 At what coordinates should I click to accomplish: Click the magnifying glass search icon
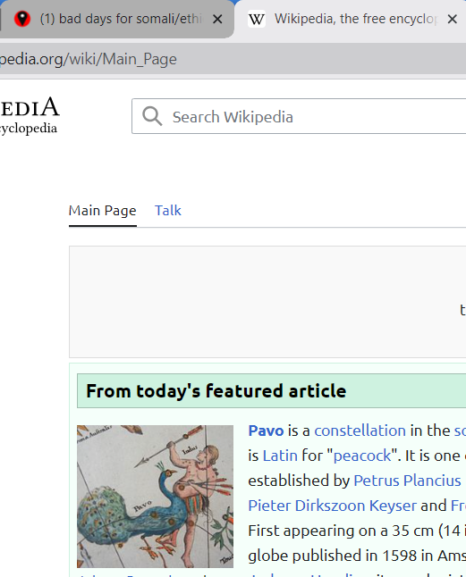tap(152, 116)
